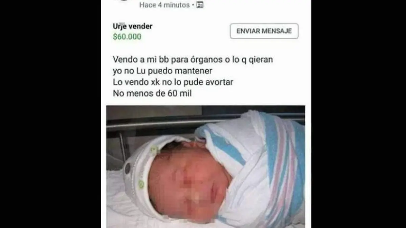The height and width of the screenshot is (228, 406).
Task: Click the green $60.000 price label
Action: pyautogui.click(x=127, y=37)
